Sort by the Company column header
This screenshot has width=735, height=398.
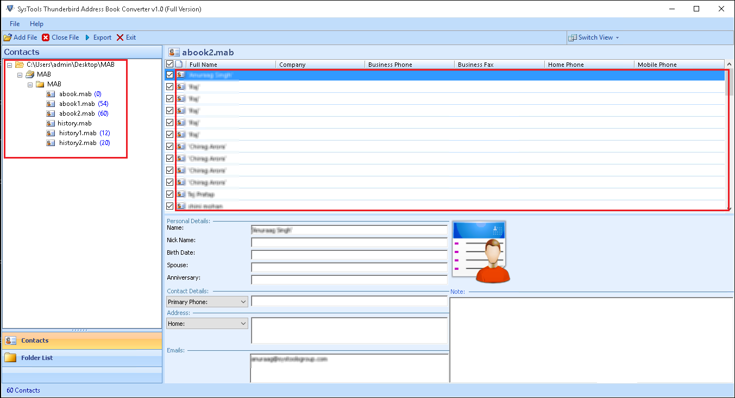coord(320,64)
